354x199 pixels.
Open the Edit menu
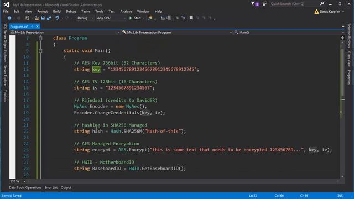[x=17, y=11]
